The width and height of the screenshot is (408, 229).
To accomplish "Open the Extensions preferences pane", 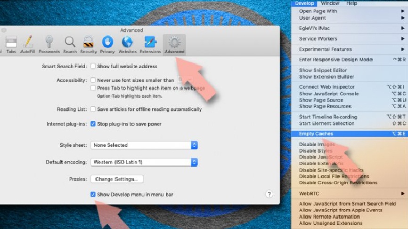I will point(150,44).
